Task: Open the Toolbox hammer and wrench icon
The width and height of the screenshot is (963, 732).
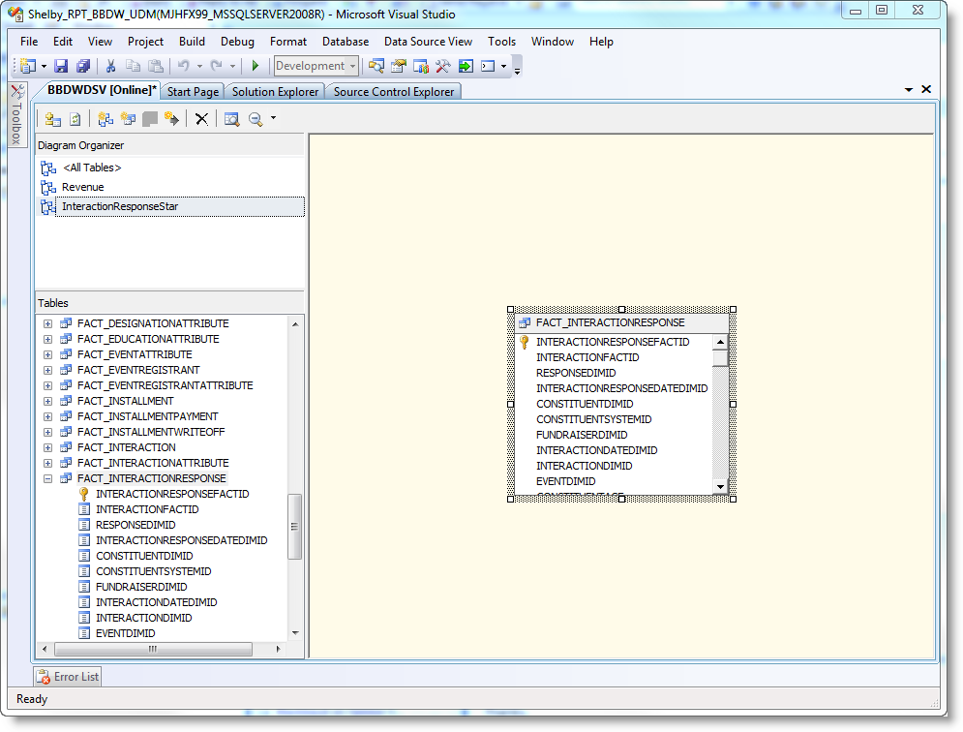Action: click(443, 66)
